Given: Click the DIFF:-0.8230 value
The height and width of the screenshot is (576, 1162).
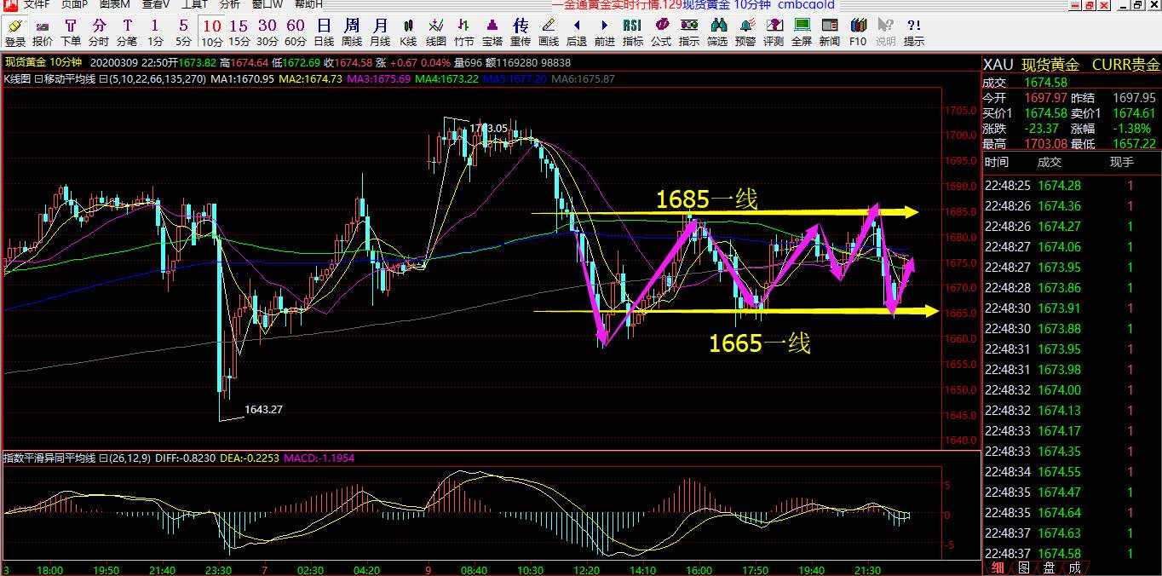Looking at the screenshot, I should coord(185,458).
